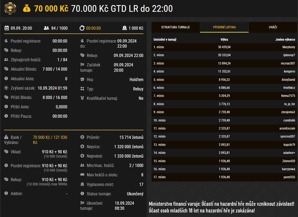Click the icon beside Vklad
The height and width of the screenshot is (217, 298).
tap(6, 151)
